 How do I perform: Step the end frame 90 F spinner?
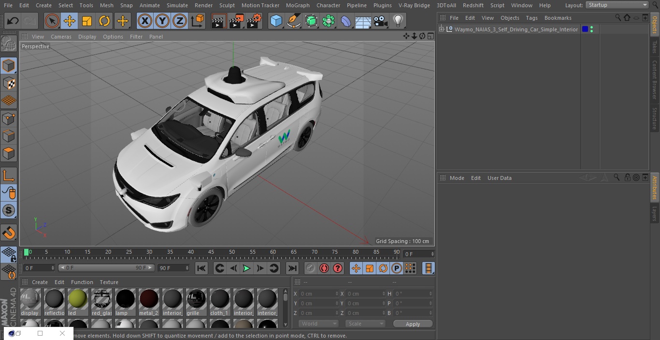[187, 268]
